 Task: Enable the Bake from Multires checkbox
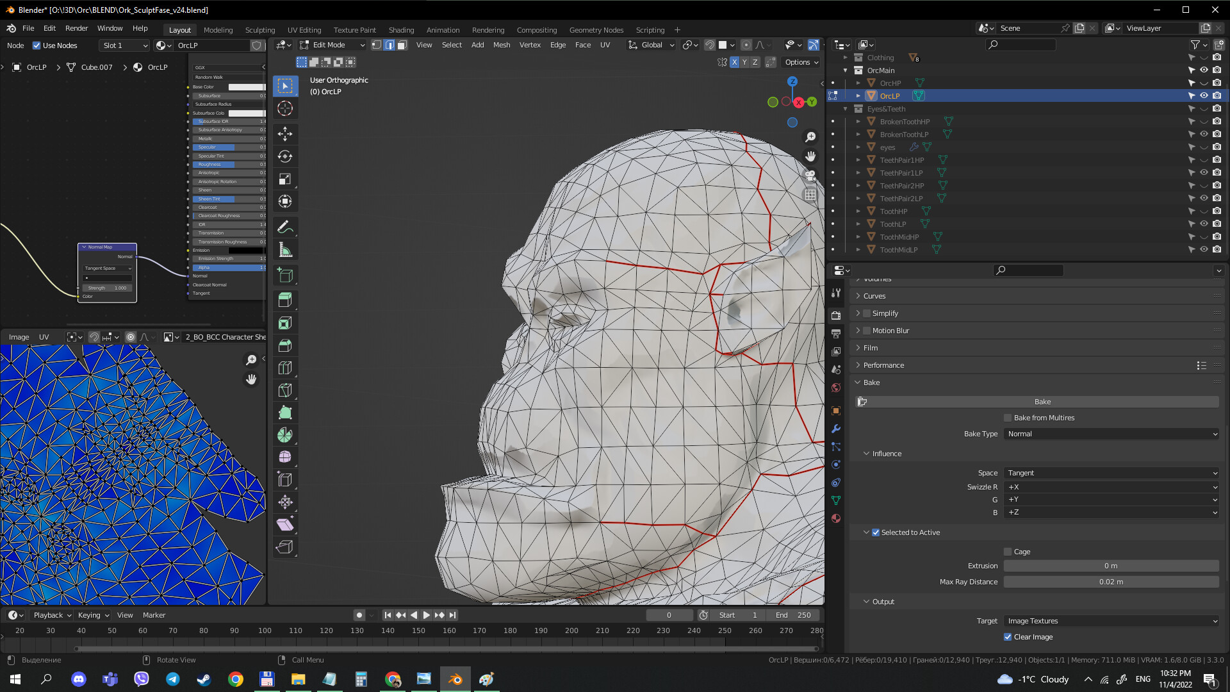click(x=1008, y=417)
